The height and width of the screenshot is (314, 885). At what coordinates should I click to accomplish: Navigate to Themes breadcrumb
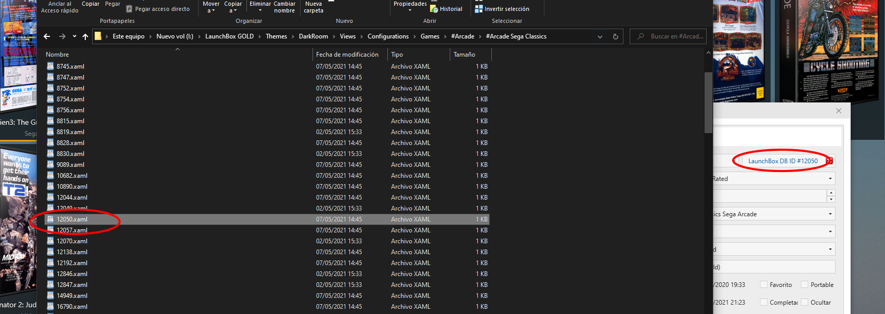(276, 36)
